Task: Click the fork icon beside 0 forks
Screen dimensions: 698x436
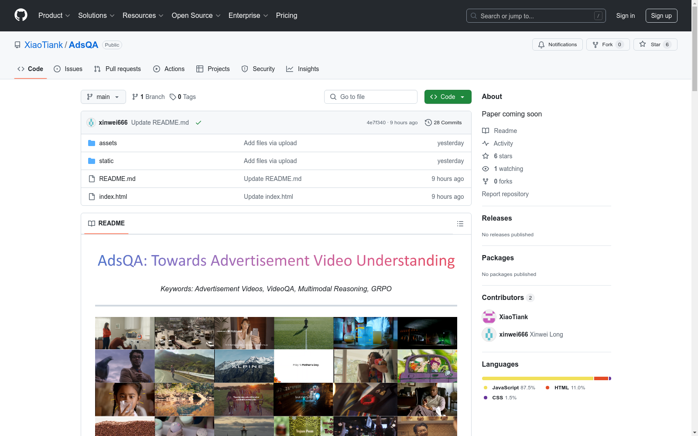Action: pyautogui.click(x=486, y=181)
